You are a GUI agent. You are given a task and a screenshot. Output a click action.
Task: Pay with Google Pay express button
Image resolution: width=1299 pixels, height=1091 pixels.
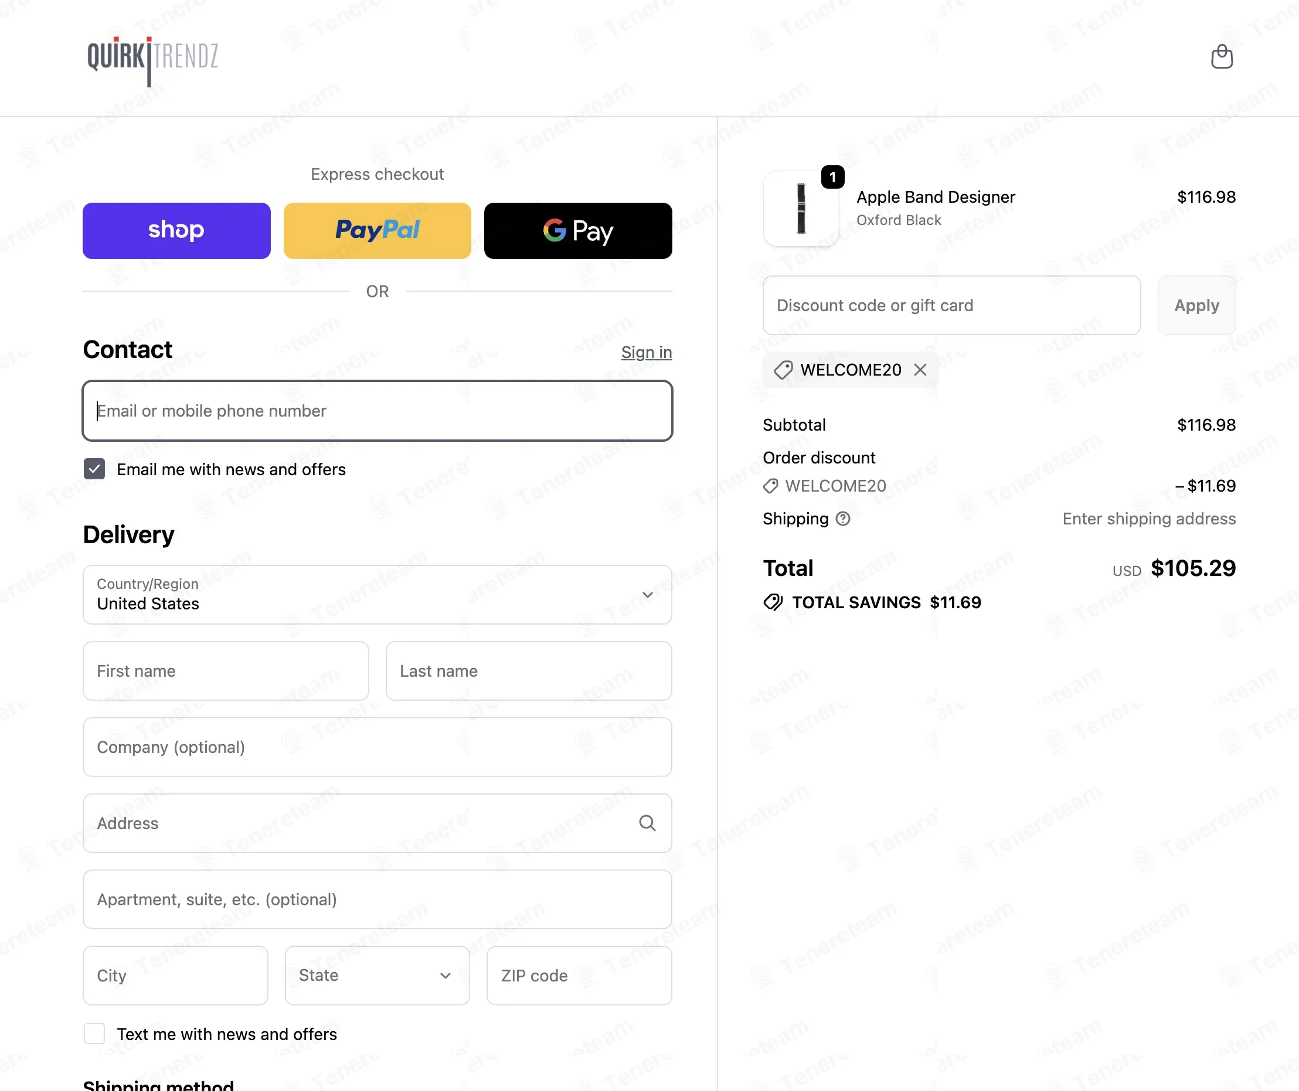tap(578, 231)
